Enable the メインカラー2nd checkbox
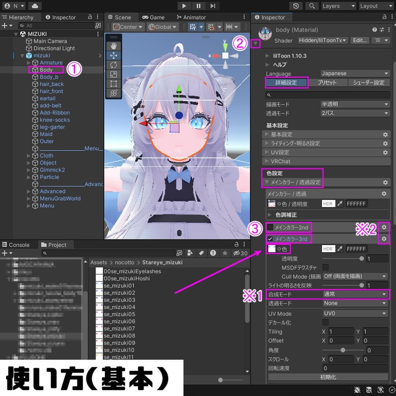Image resolution: width=396 pixels, height=396 pixels. tap(270, 227)
